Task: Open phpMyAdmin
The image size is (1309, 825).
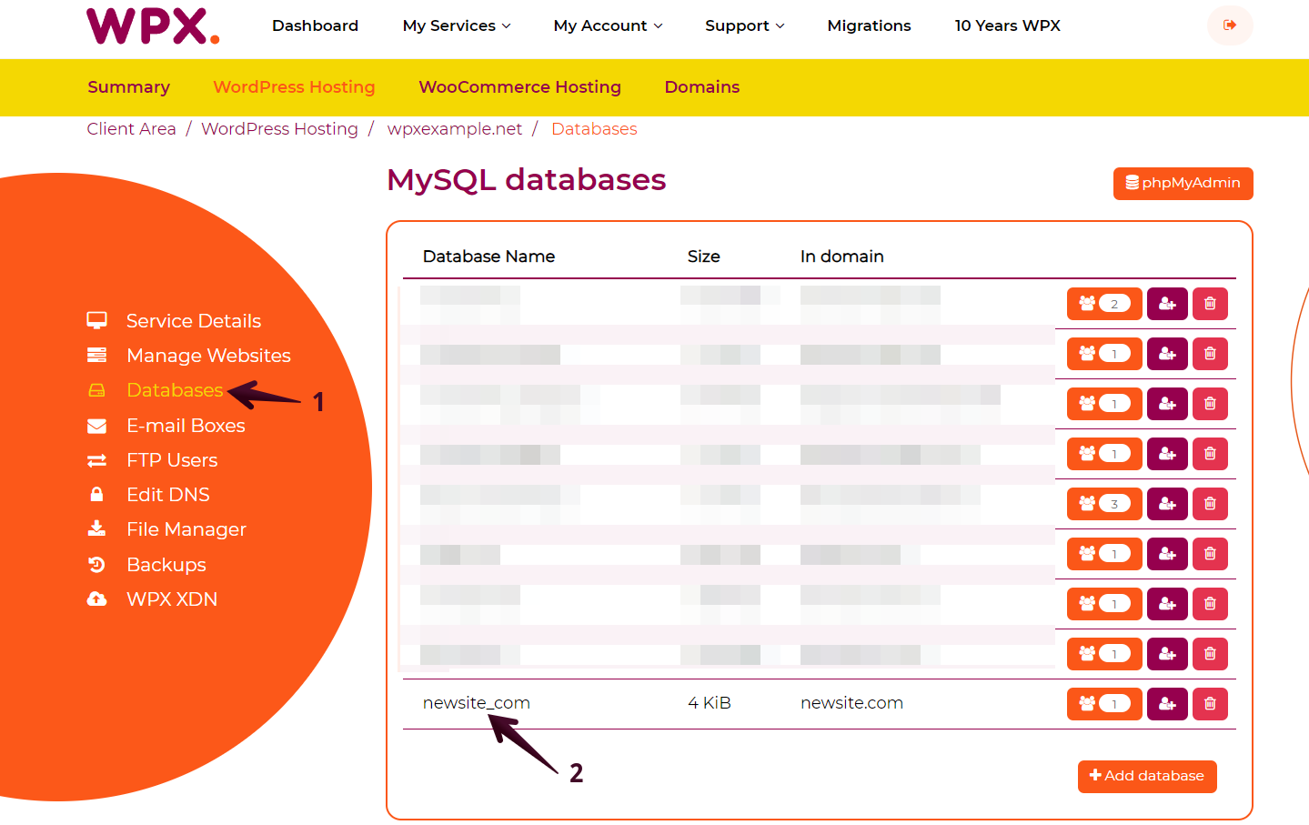Action: [x=1183, y=183]
